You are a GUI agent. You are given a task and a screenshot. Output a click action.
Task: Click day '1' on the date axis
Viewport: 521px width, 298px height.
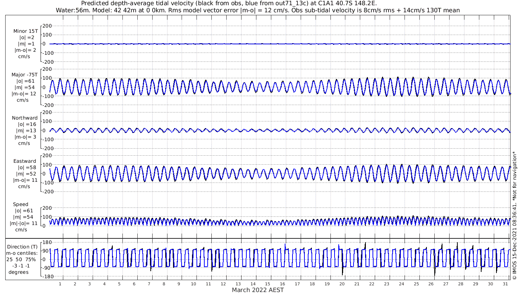pyautogui.click(x=60, y=284)
